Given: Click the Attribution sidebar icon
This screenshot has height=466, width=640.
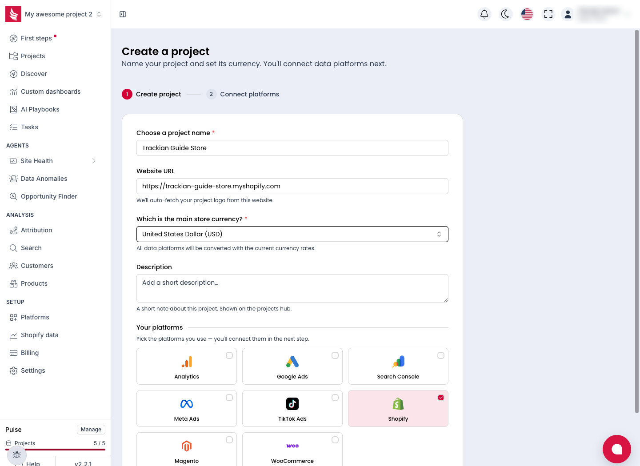Looking at the screenshot, I should (13, 230).
